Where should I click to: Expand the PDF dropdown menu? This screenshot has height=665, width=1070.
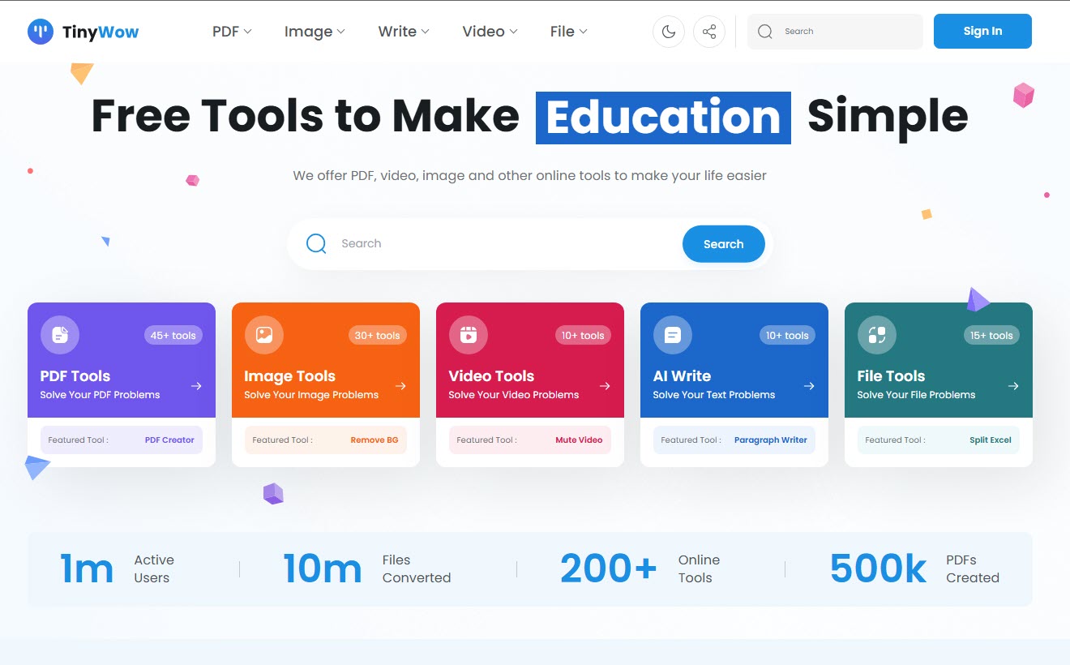coord(232,32)
